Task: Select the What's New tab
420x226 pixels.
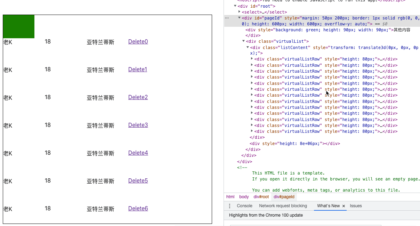Action: tap(328, 206)
